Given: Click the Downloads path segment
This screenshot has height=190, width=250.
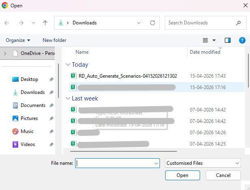Looking at the screenshot, I should [x=84, y=23].
